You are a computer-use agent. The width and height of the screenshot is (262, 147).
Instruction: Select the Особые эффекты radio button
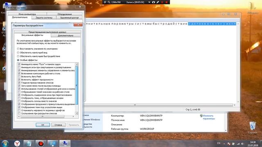[18, 60]
